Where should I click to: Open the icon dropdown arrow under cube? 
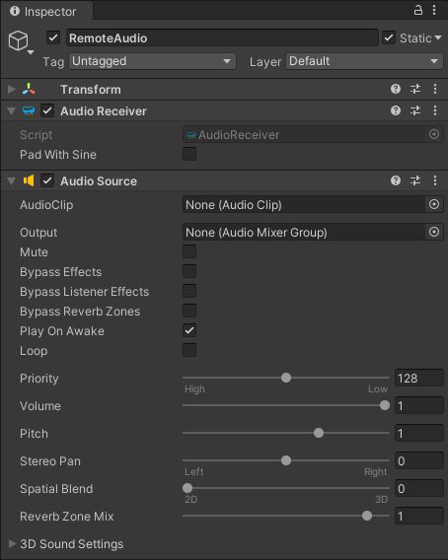point(31,52)
